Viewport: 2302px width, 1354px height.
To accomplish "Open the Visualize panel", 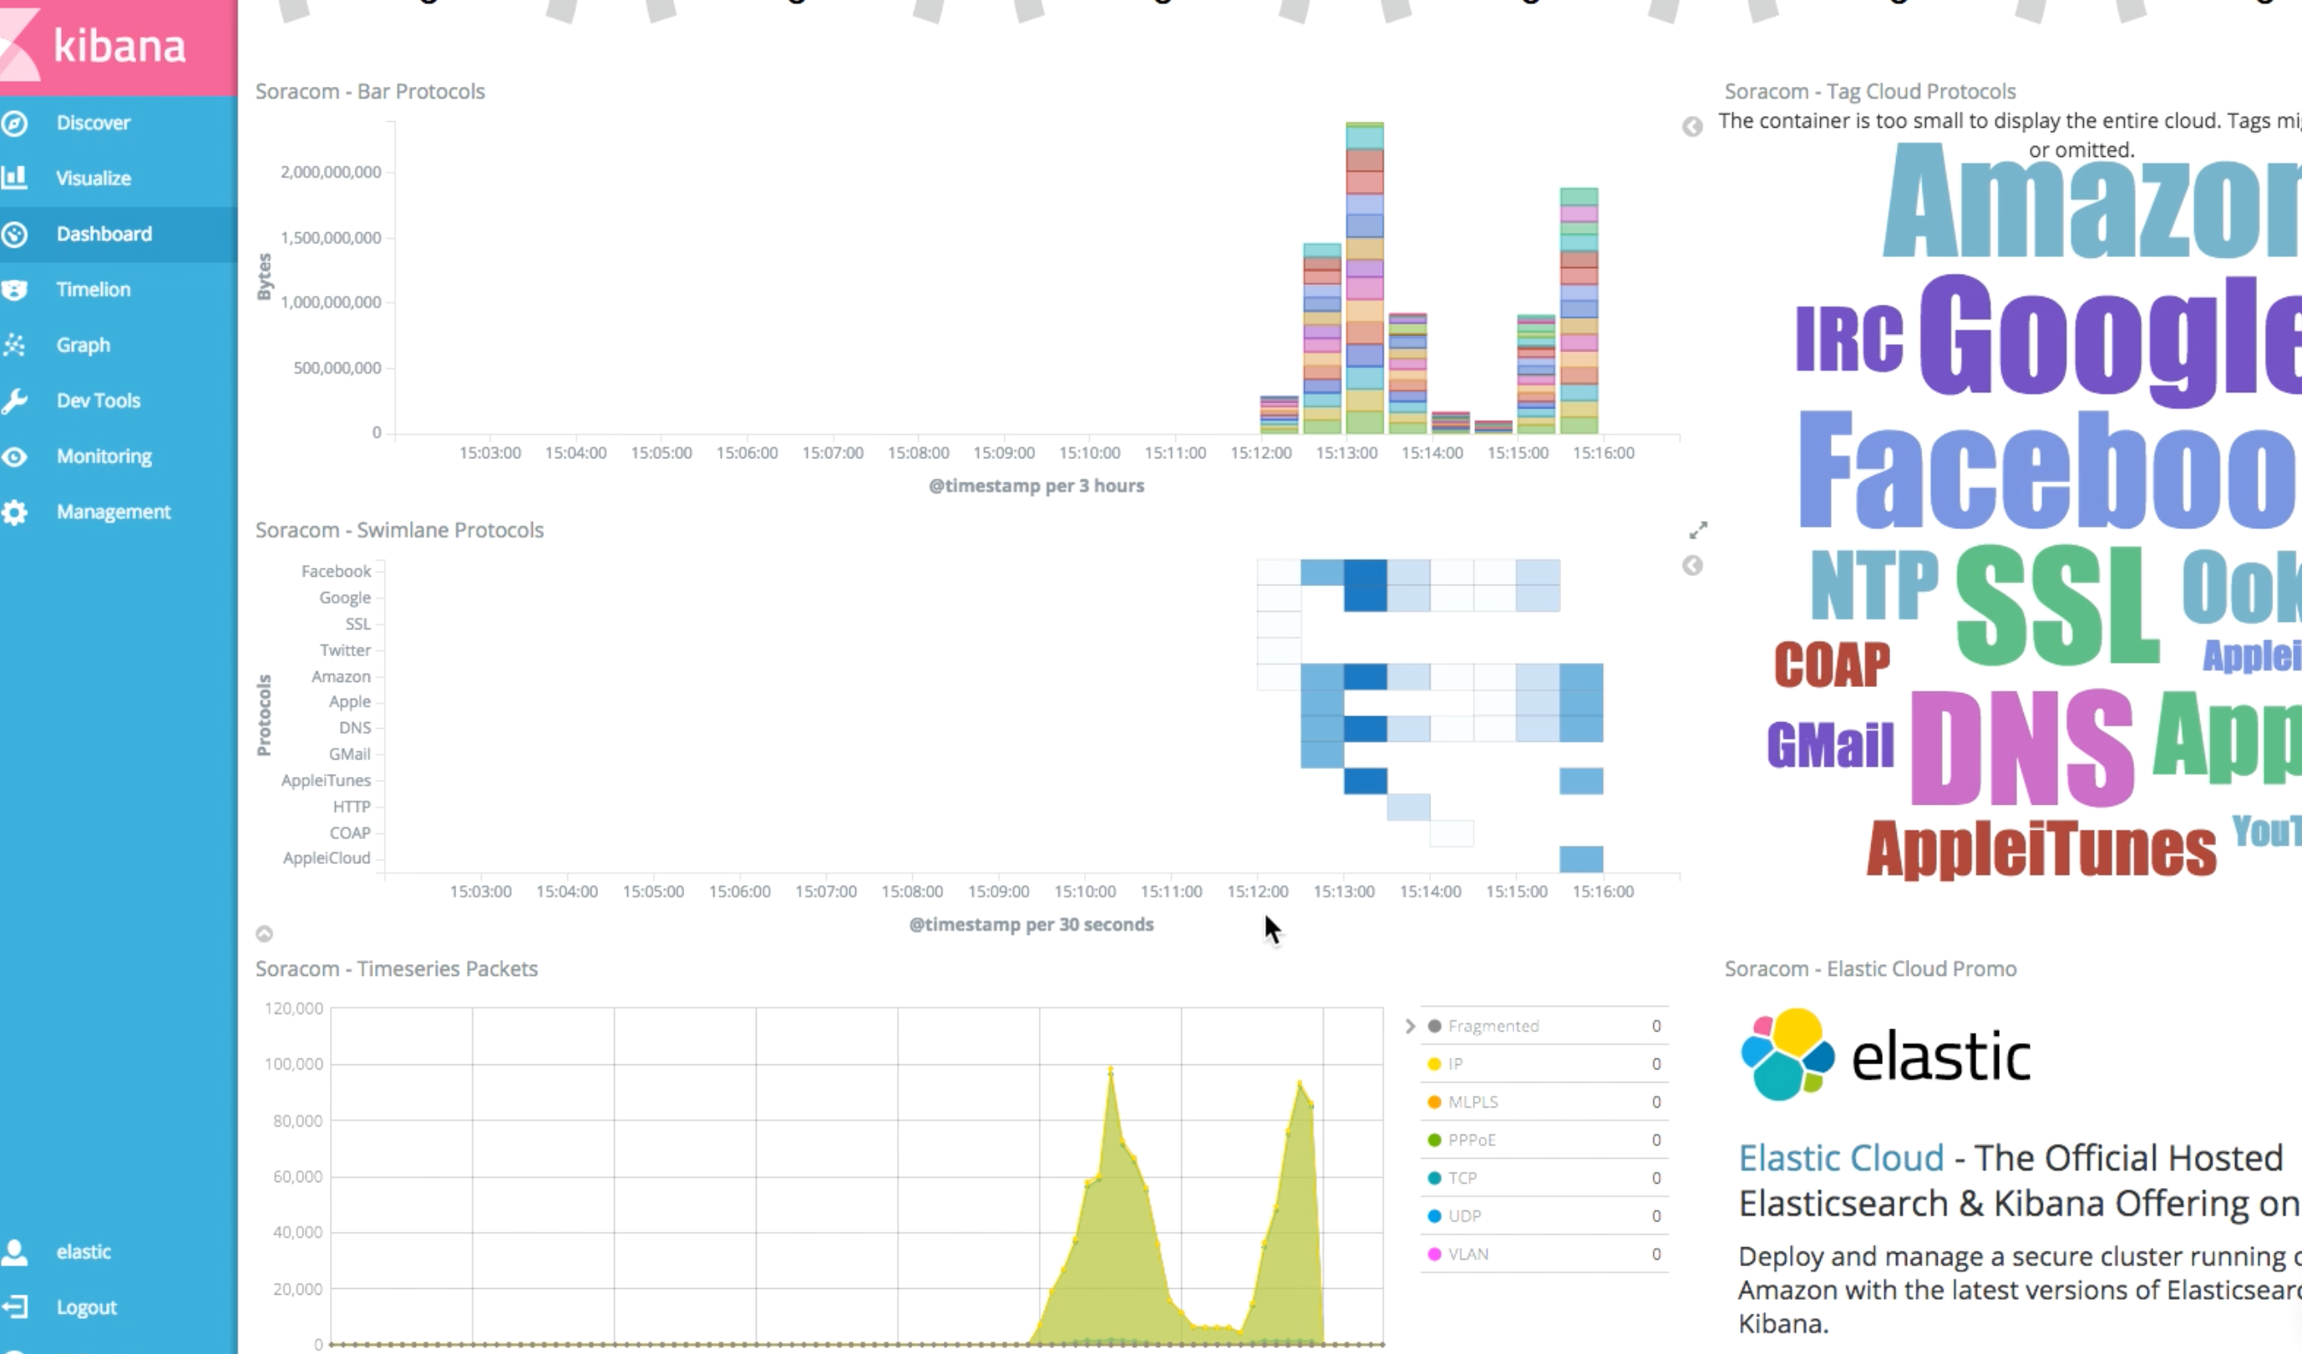I will pyautogui.click(x=90, y=177).
